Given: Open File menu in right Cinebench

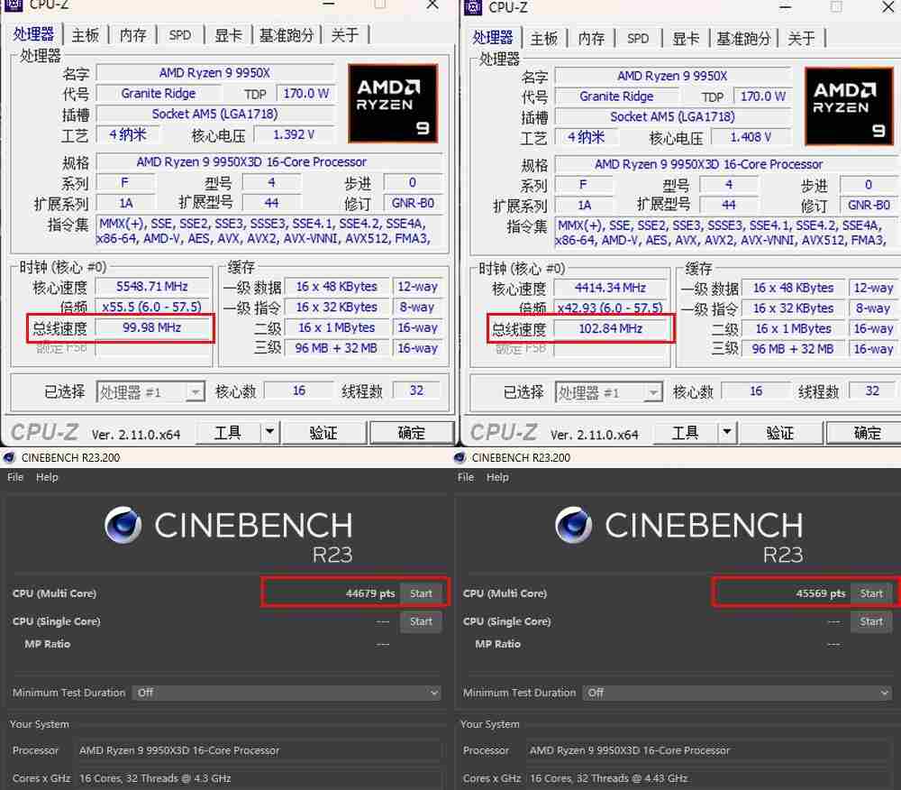Looking at the screenshot, I should click(x=466, y=477).
